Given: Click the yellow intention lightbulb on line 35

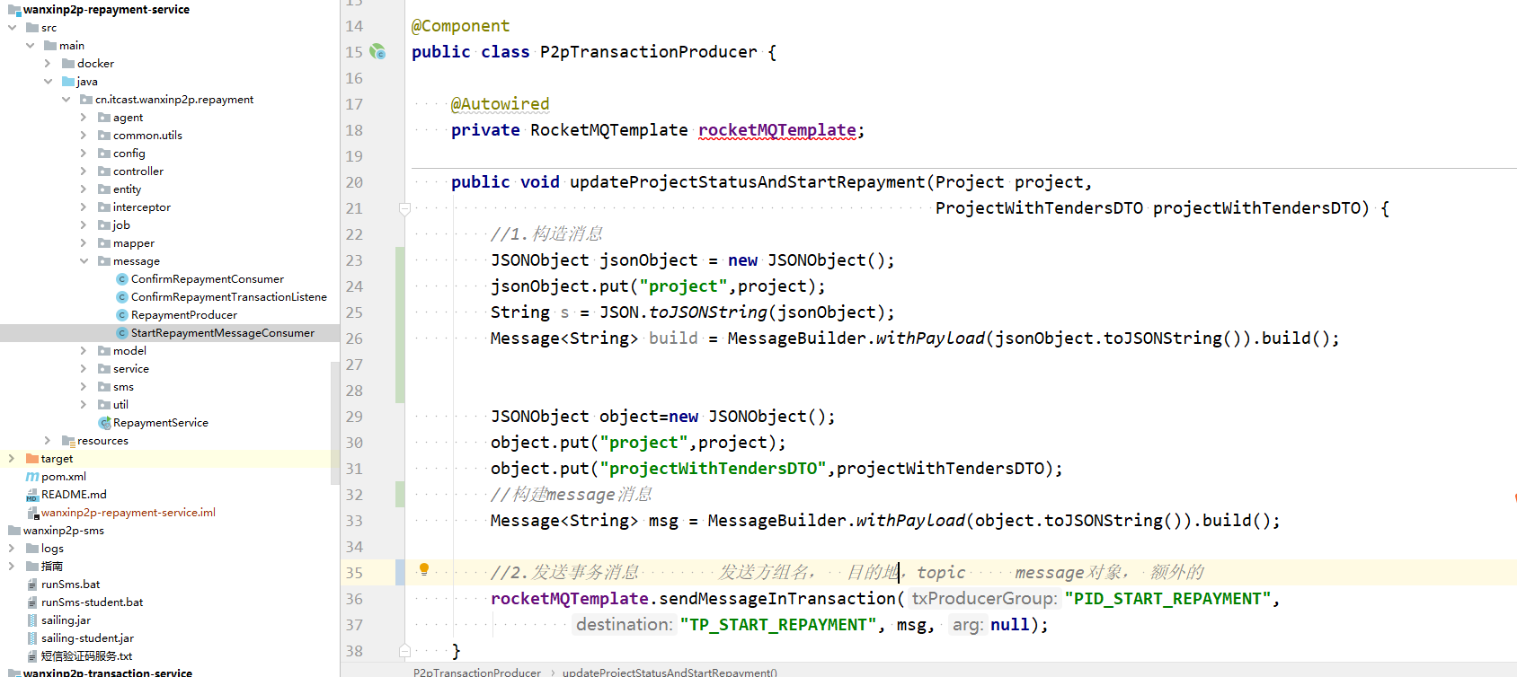Looking at the screenshot, I should [x=424, y=569].
